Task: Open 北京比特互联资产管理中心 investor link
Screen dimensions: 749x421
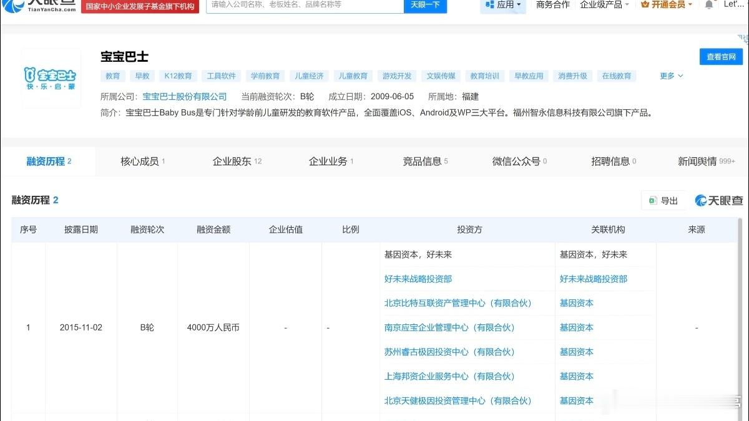Action: coord(458,303)
